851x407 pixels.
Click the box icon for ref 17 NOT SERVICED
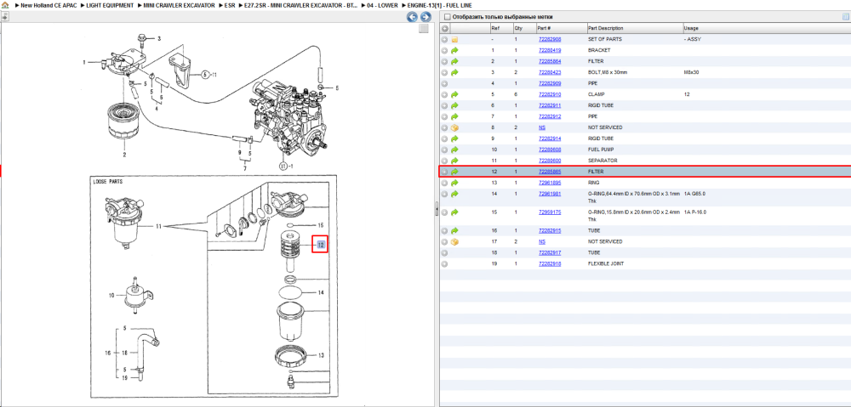point(454,241)
